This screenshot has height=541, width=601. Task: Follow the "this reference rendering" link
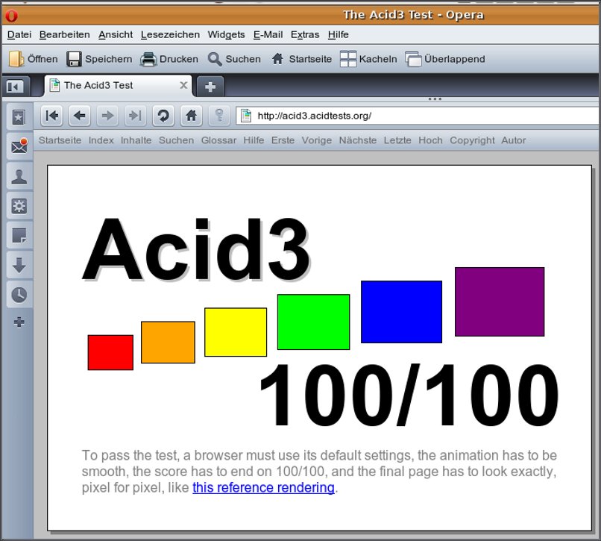[263, 488]
